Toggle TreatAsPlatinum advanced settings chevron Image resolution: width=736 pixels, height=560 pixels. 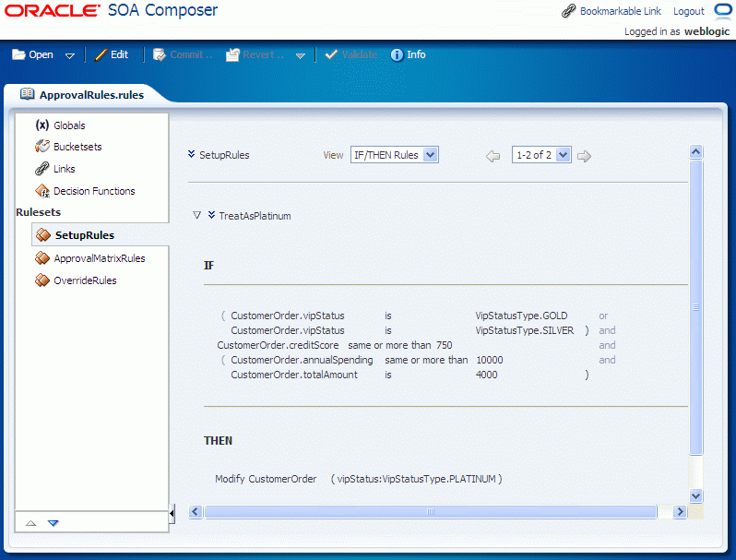212,215
